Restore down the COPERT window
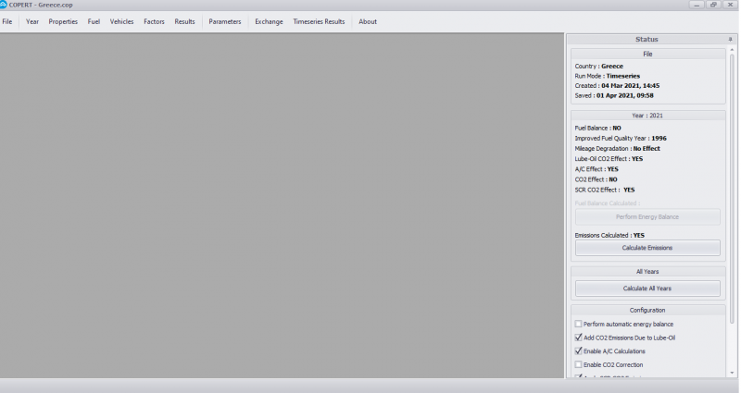 point(713,5)
